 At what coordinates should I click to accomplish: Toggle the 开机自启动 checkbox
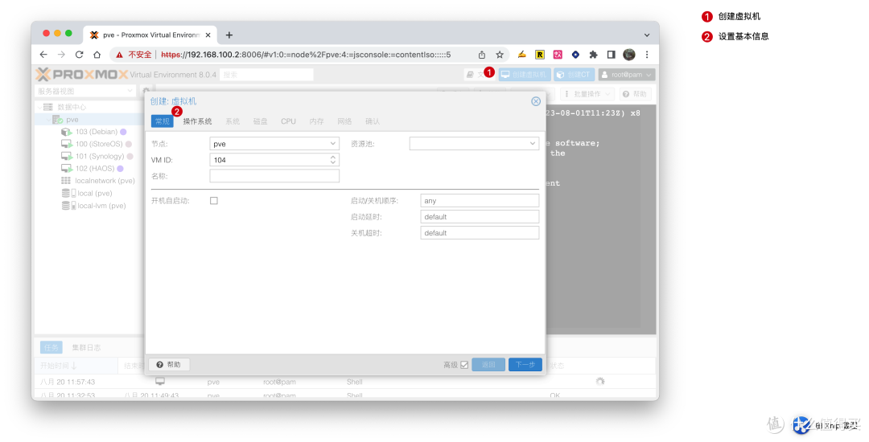tap(214, 200)
